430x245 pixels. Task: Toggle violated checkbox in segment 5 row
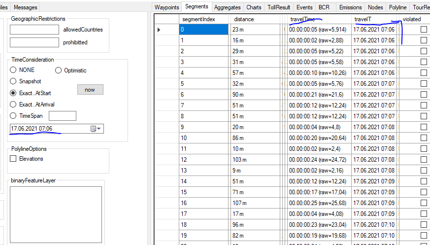(x=424, y=84)
